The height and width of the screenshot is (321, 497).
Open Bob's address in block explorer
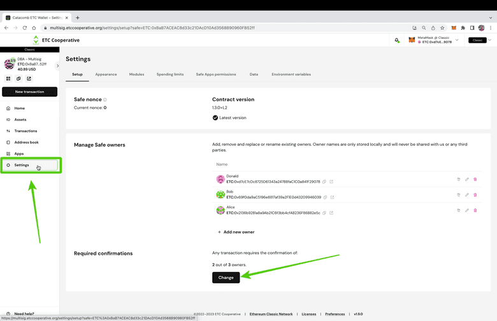(333, 197)
